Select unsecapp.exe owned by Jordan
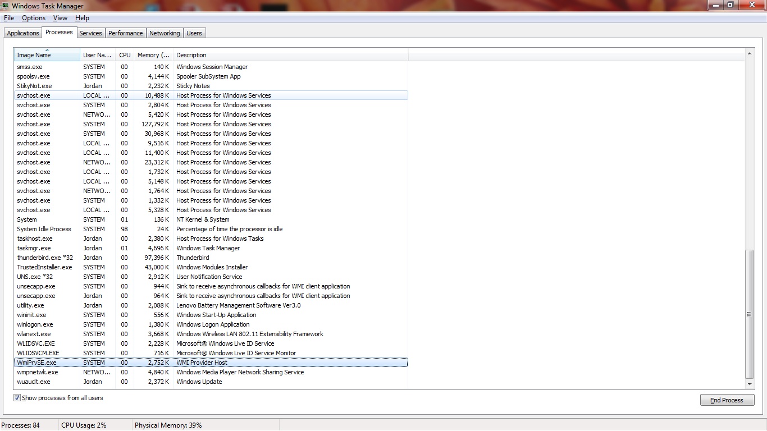This screenshot has width=767, height=431. (211, 296)
